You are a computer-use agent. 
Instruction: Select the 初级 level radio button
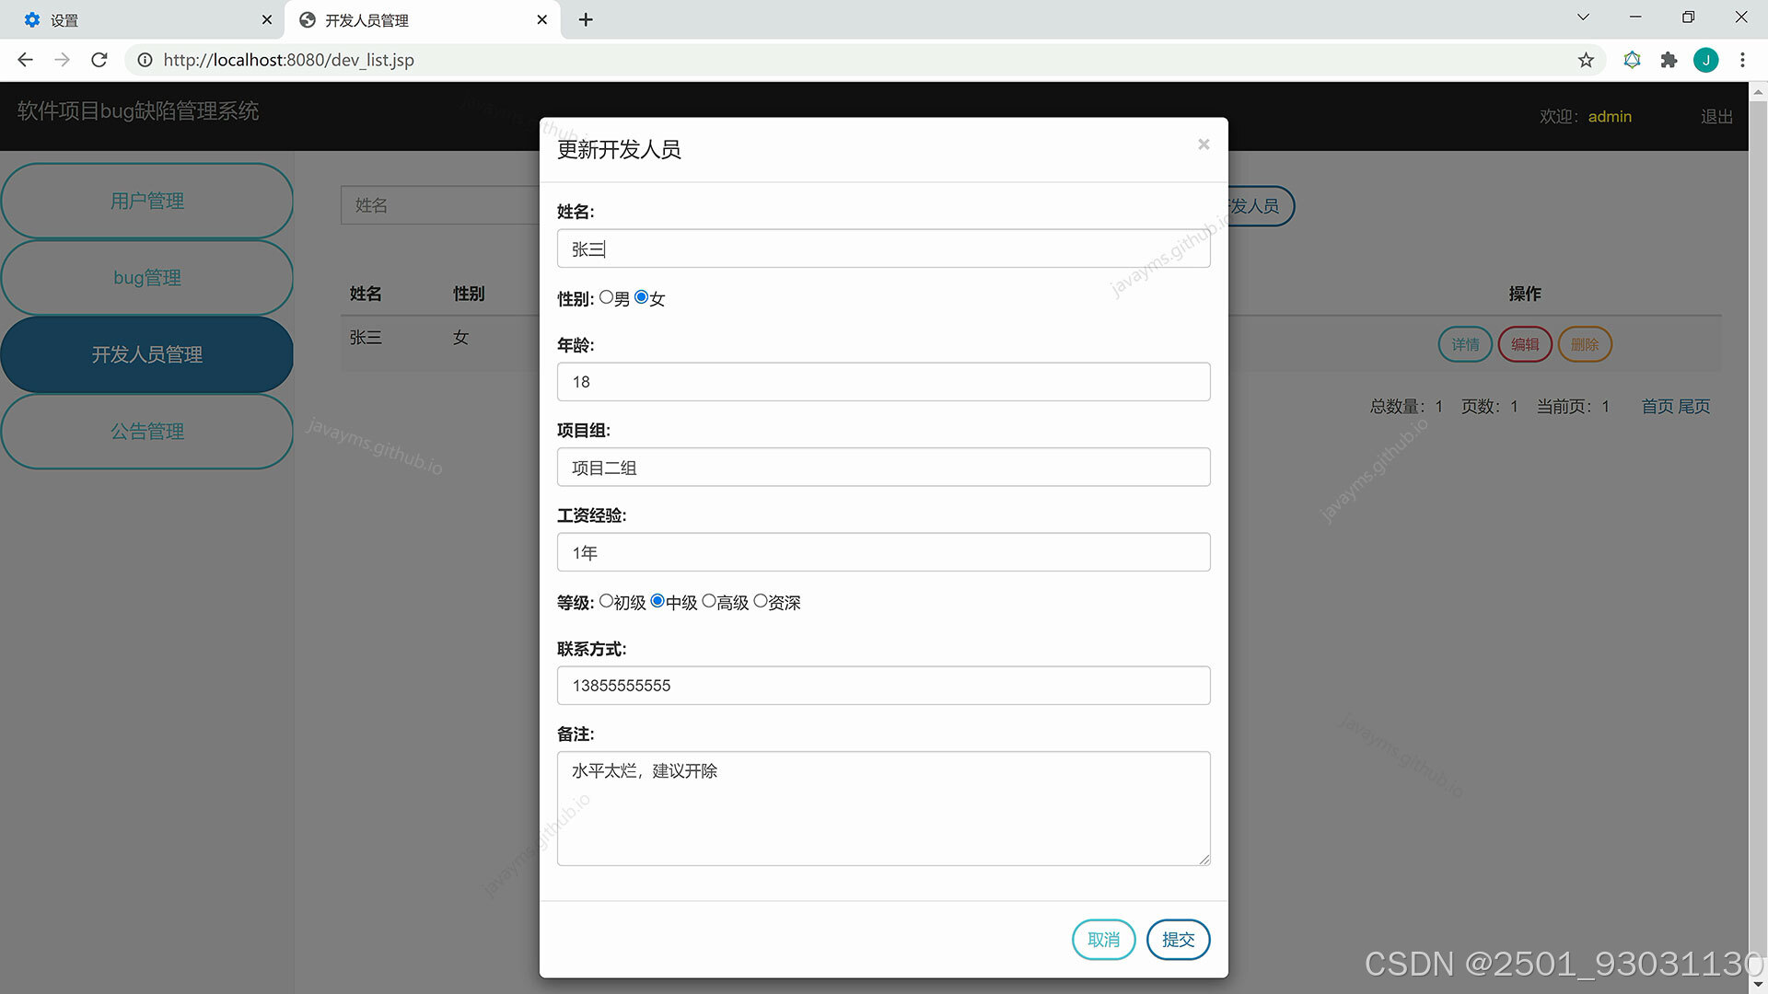pyautogui.click(x=606, y=601)
